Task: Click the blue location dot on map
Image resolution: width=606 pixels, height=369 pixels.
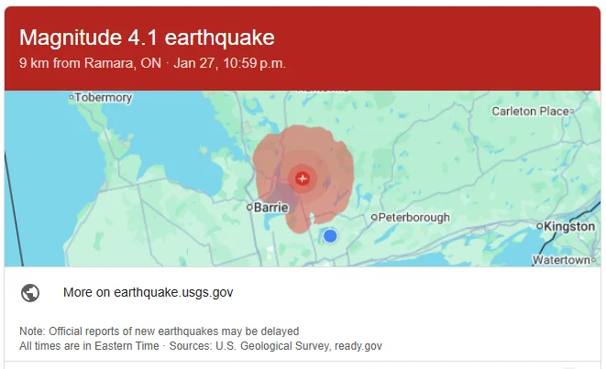Action: pyautogui.click(x=330, y=236)
